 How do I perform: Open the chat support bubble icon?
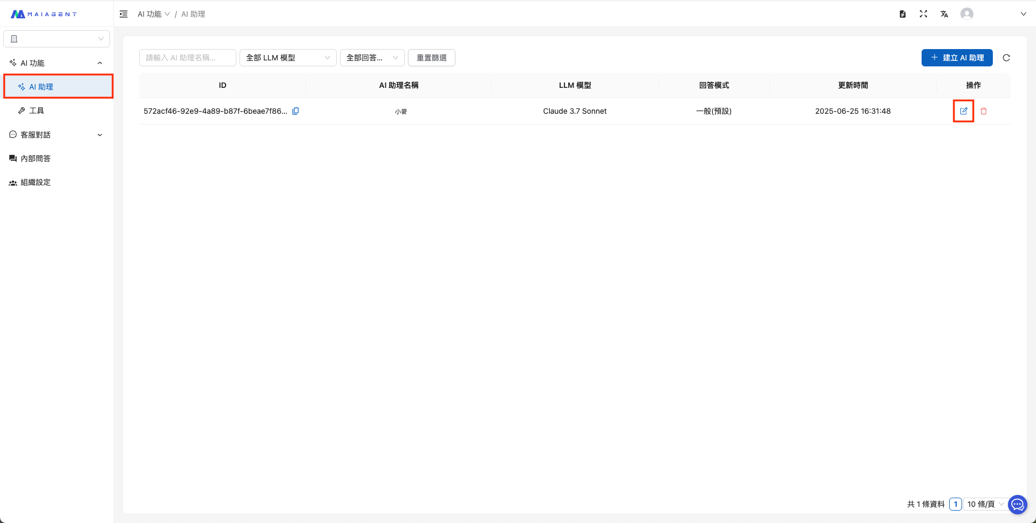click(x=1018, y=505)
